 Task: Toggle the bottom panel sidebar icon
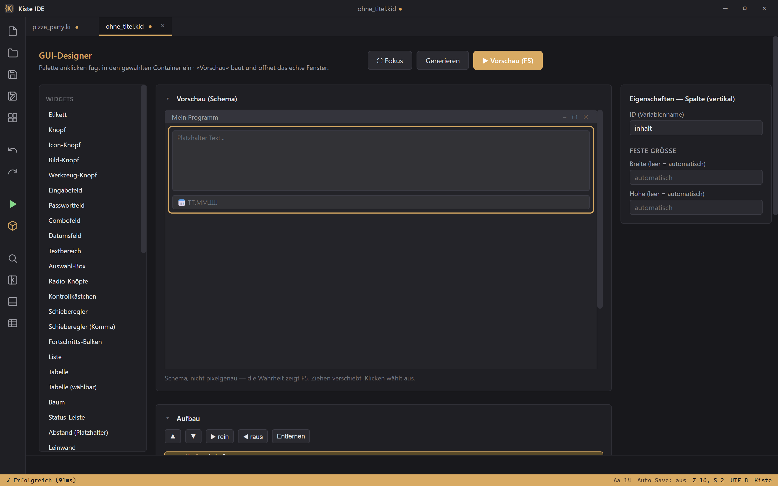pos(12,302)
